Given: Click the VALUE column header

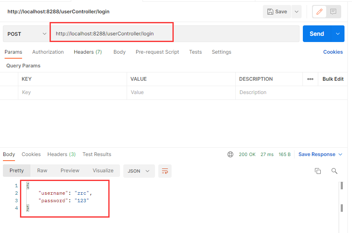Looking at the screenshot, I should pos(139,79).
